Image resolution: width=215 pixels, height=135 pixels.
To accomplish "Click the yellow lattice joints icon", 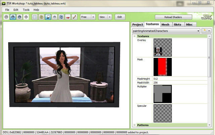I will (41, 17).
